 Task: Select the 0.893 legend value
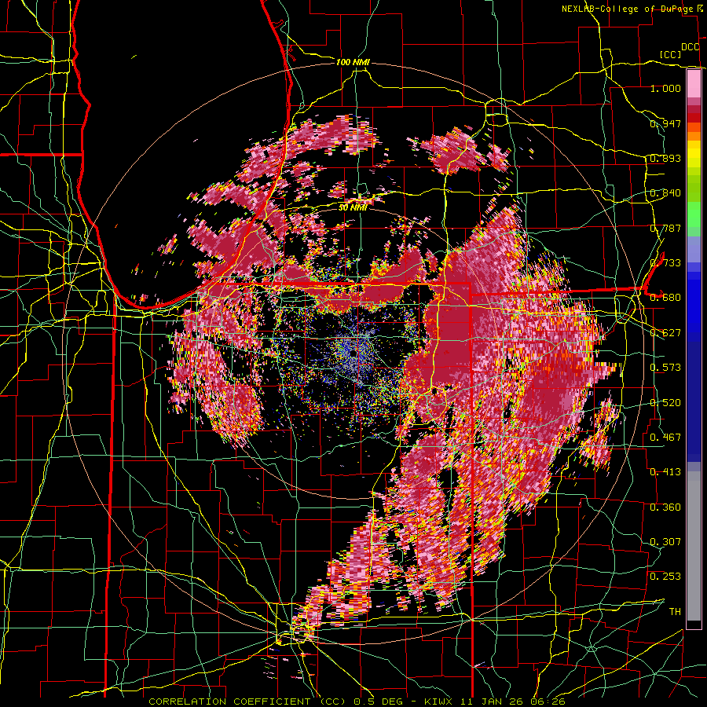665,158
